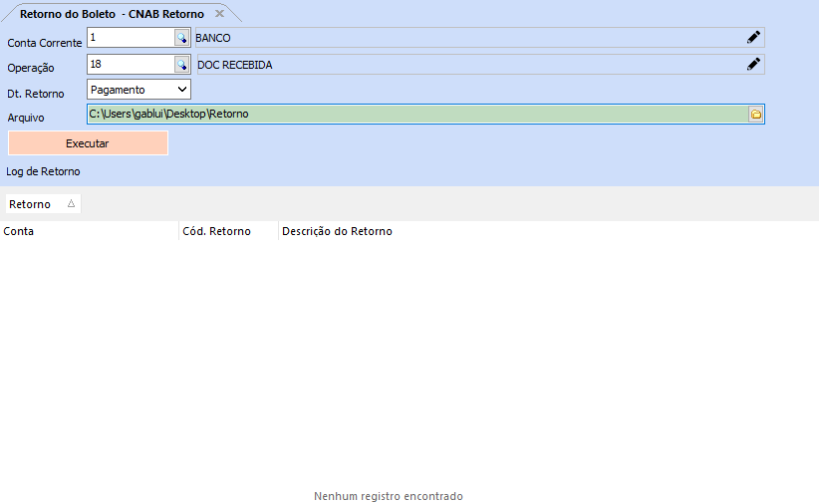This screenshot has height=504, width=819.
Task: Browse for a file with the folder icon
Action: coord(755,115)
